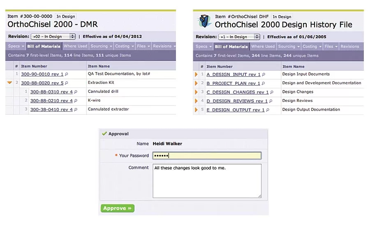Viewport: 370px width, 226px height.
Task: Click magnifier icon beside A_DESIGN_INPUT rev 1
Action: 264,74
